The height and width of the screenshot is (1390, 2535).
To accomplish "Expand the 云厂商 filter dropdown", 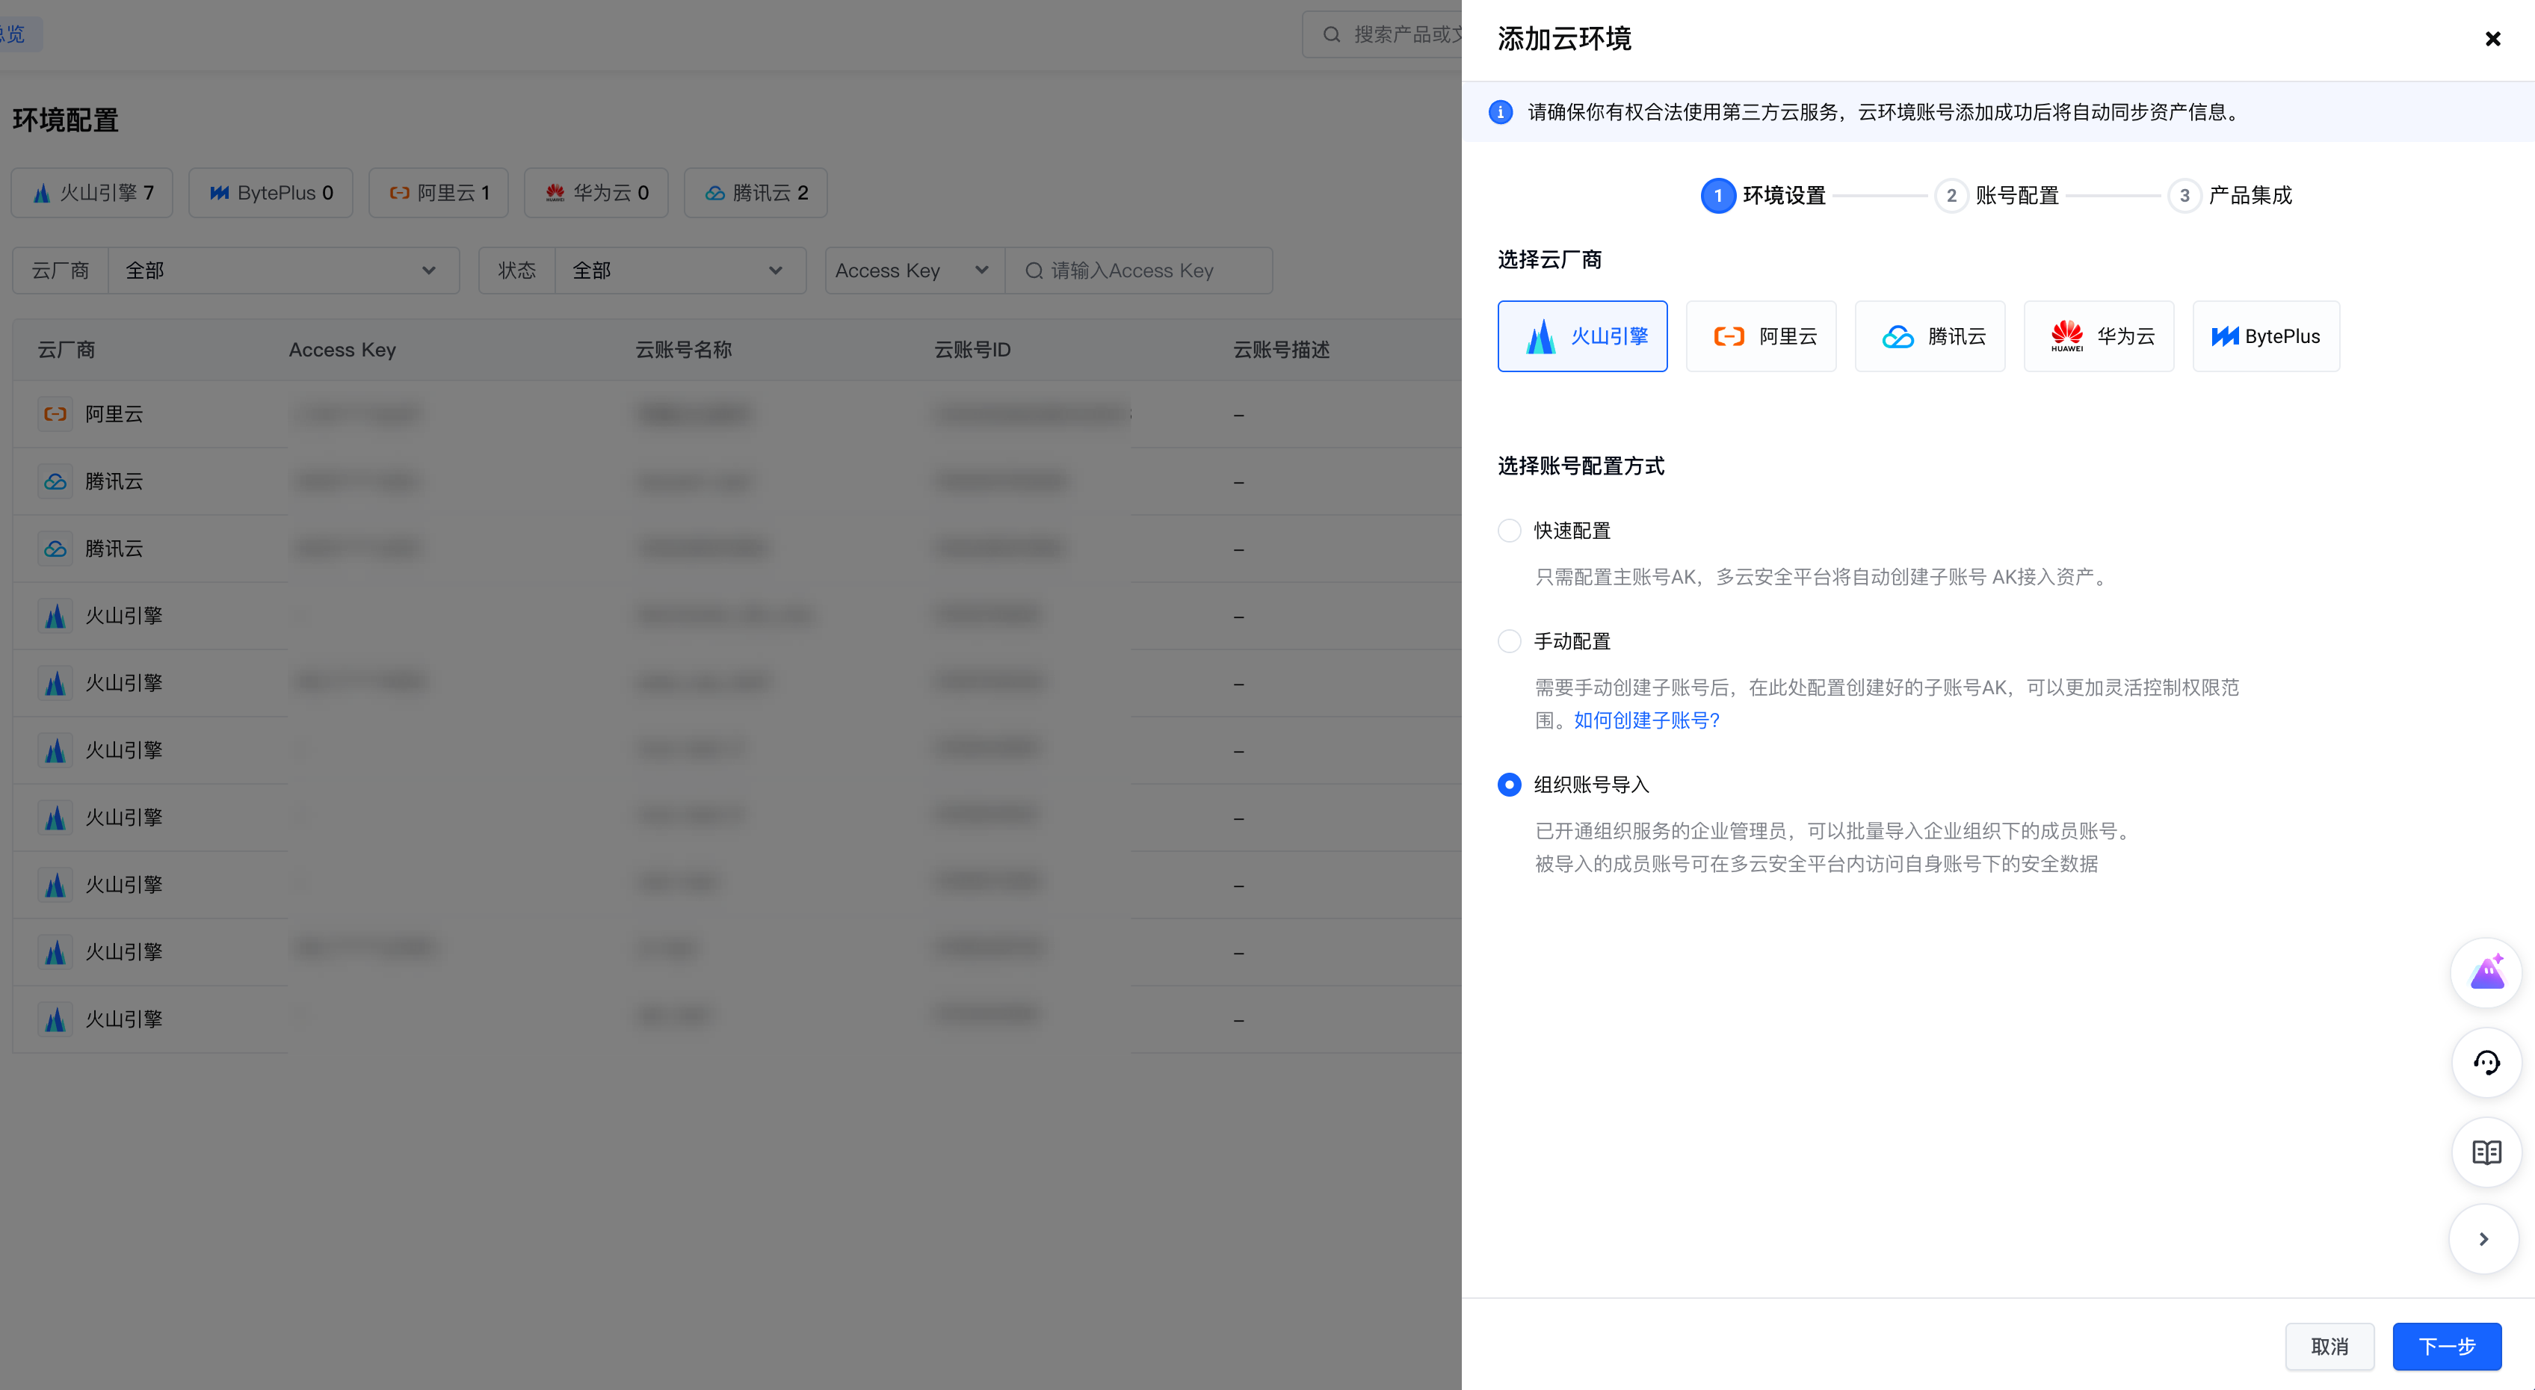I will (x=282, y=271).
